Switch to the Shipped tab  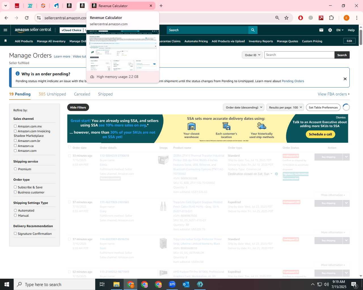[105, 94]
